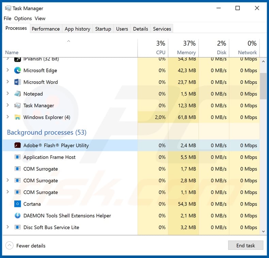Expand the Microsoft Word process group
The width and height of the screenshot is (269, 258).
[8, 82]
